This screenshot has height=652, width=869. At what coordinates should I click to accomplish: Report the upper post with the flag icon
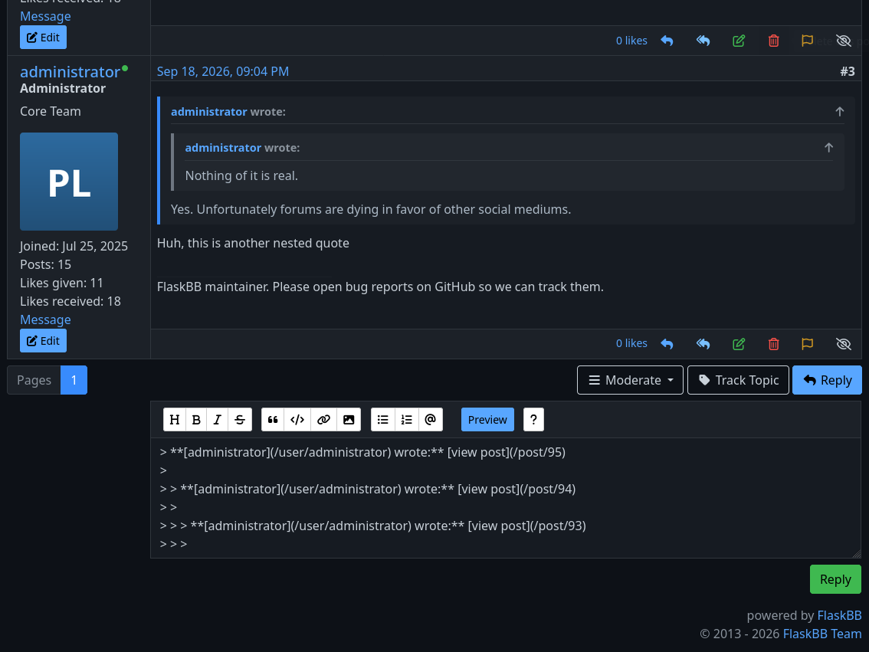808,41
